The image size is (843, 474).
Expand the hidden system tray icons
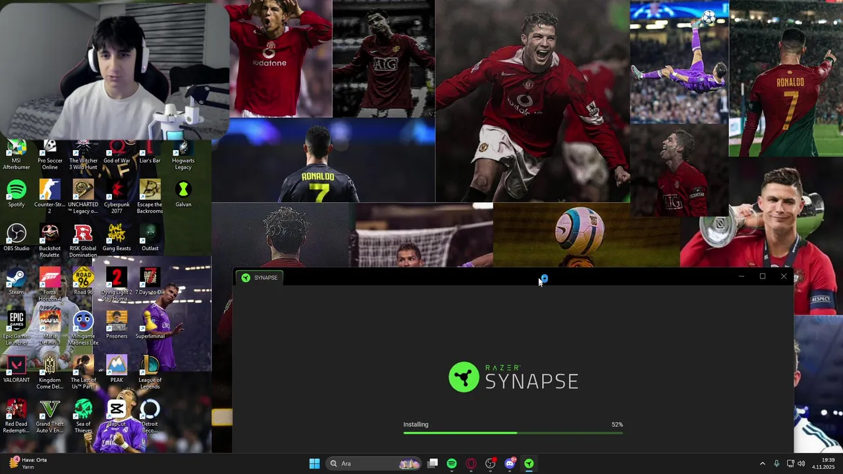[763, 463]
